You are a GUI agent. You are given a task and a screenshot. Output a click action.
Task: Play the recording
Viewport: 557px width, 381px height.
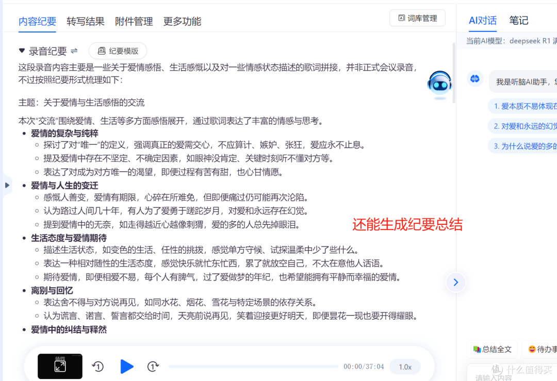(x=126, y=367)
